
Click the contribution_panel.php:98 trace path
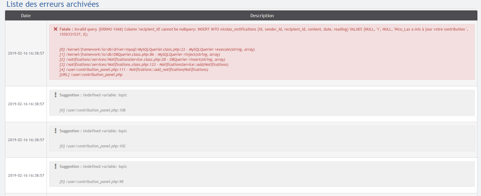pos(92,182)
